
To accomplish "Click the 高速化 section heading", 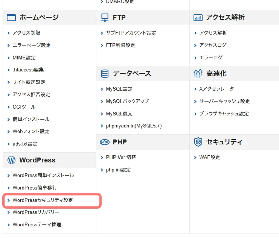I will (216, 73).
